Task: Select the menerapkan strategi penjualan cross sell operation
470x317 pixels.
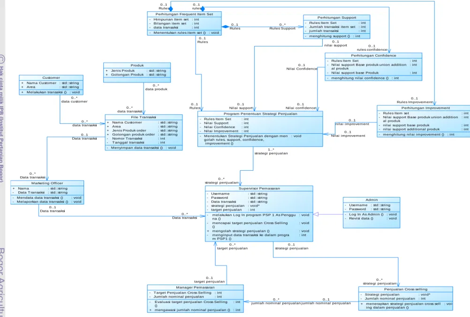Action: (403, 306)
